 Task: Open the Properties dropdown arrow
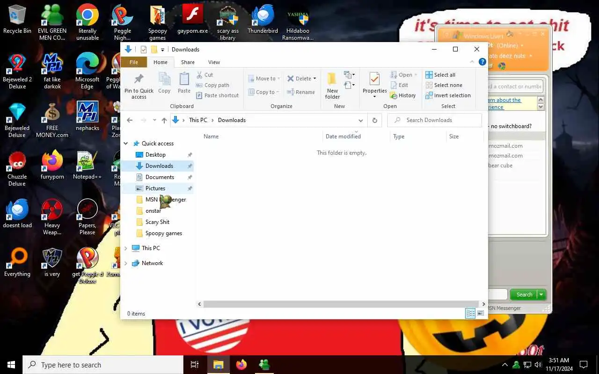(375, 97)
